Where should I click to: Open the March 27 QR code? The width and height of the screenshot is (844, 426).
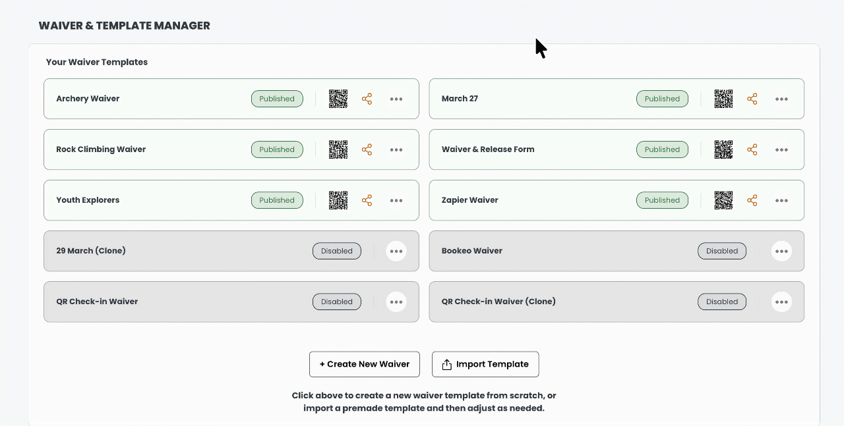tap(723, 99)
